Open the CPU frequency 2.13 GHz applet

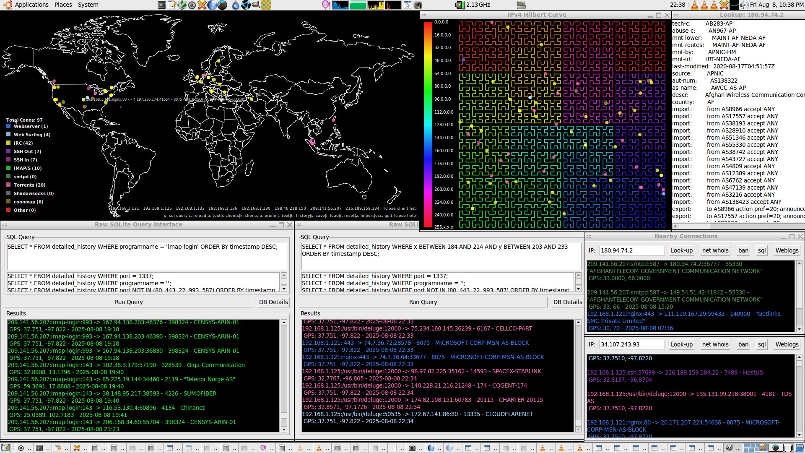coord(473,5)
